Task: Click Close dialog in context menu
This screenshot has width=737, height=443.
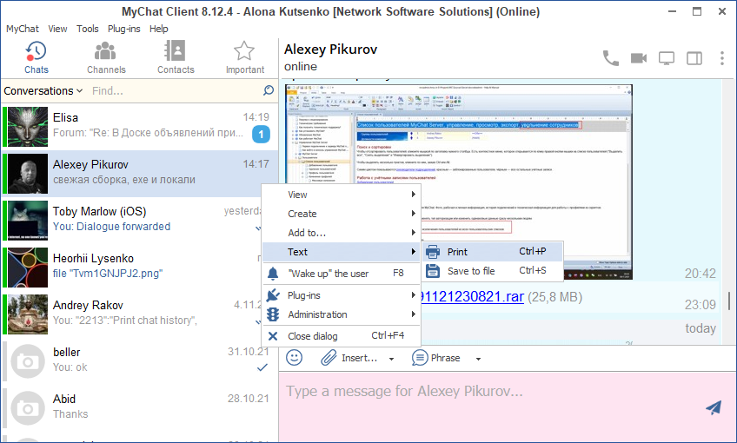Action: pyautogui.click(x=313, y=336)
